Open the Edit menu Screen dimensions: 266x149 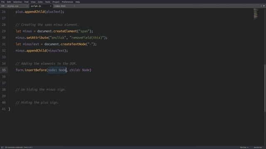pos(9,2)
